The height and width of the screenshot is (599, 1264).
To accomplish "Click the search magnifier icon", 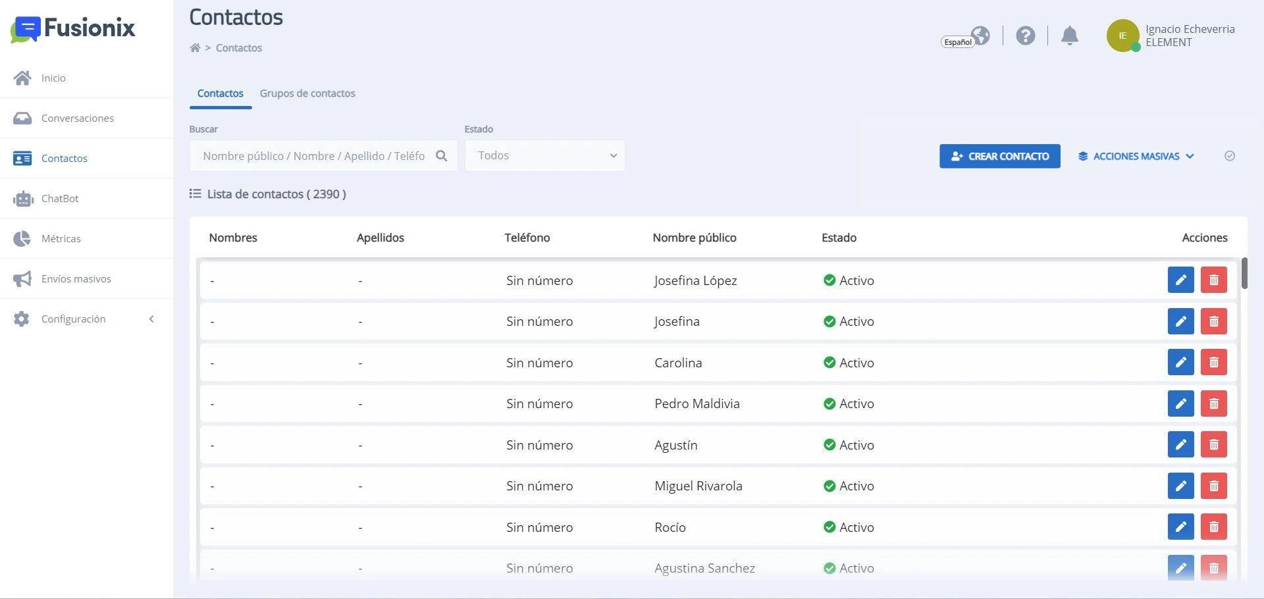I will [x=442, y=156].
